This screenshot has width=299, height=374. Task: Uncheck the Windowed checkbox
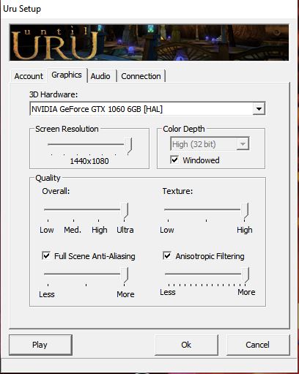(174, 160)
